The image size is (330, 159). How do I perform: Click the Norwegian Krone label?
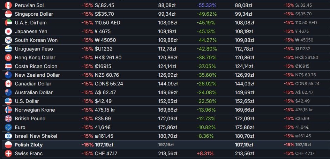[x=35, y=110]
